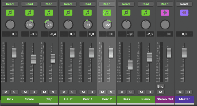Click the Perc 2 channel instrument icon

click(x=107, y=13)
